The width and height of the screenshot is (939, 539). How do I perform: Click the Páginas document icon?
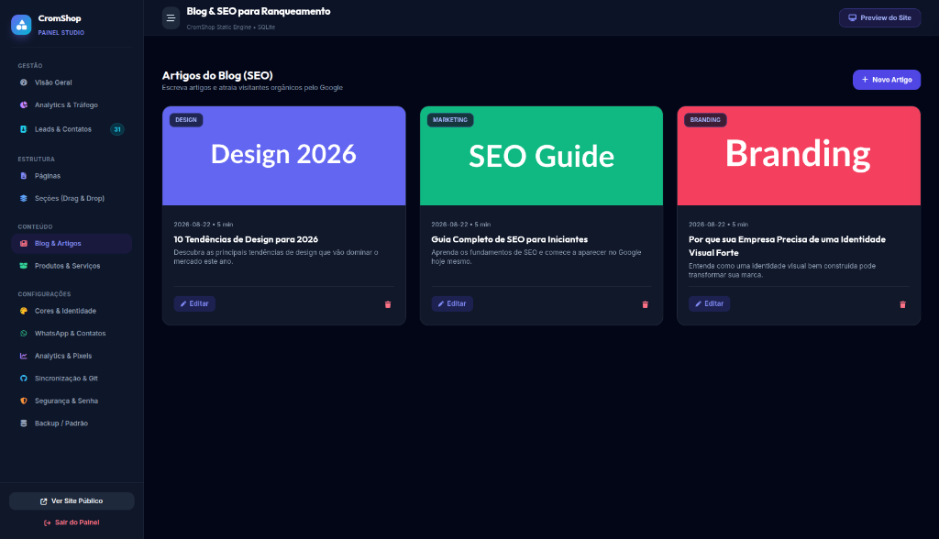[x=23, y=176]
